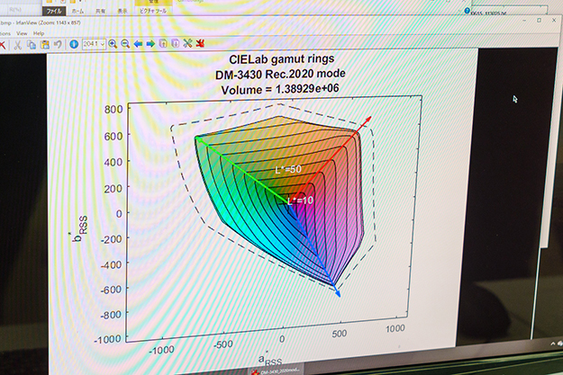Open IrfanView settings tools icon

187,43
